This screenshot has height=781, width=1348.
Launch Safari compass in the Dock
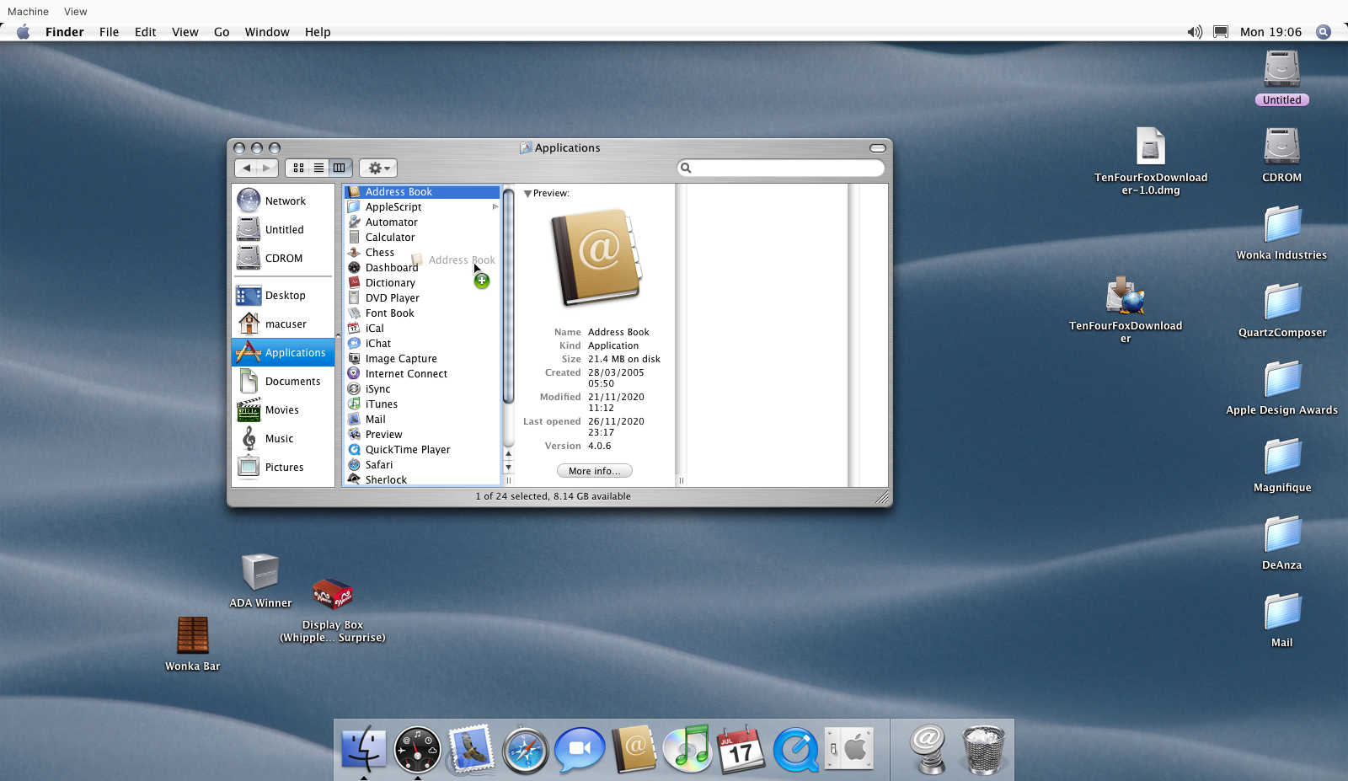coord(525,750)
